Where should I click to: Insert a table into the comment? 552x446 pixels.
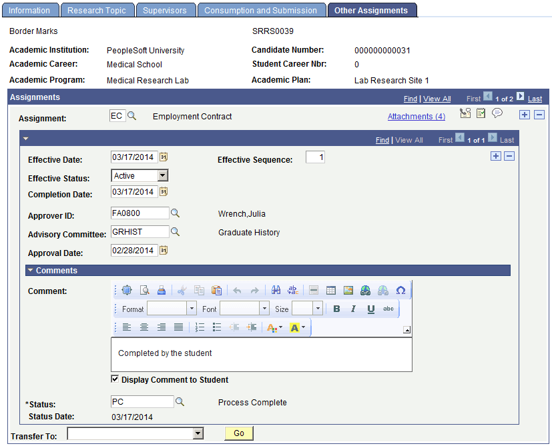click(330, 289)
